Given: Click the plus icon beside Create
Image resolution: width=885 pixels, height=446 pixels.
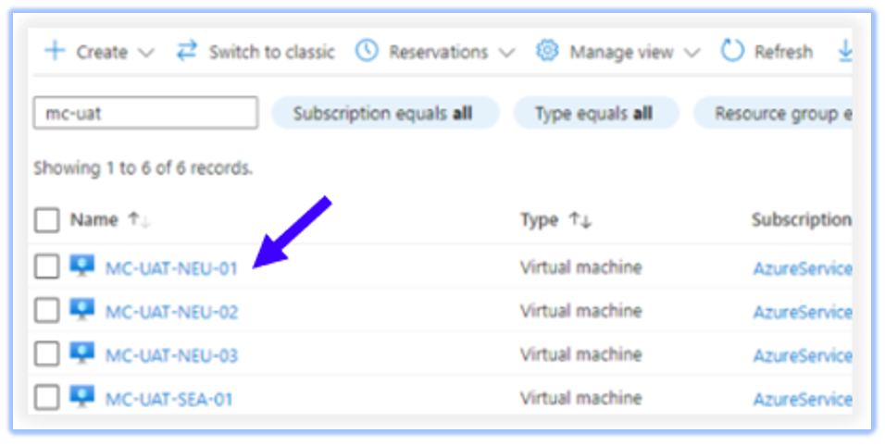Looking at the screenshot, I should point(56,52).
